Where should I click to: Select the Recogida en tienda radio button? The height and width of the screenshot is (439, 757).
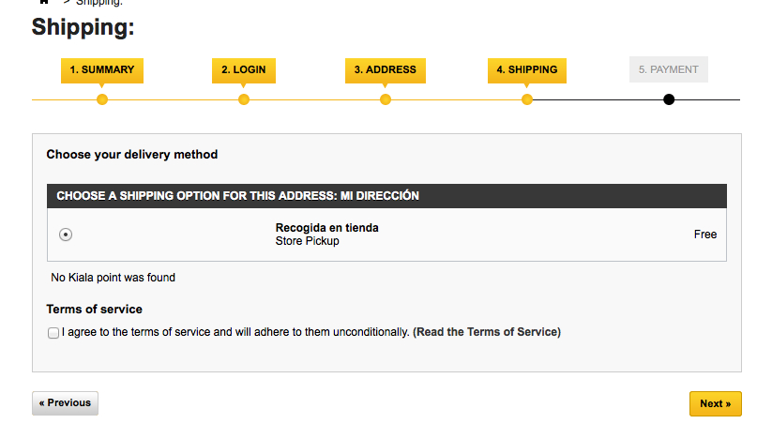[66, 235]
